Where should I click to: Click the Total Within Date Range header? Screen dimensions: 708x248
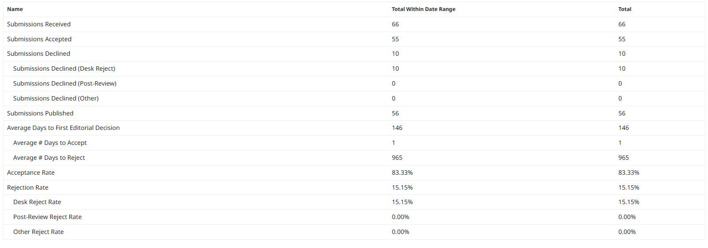point(424,9)
